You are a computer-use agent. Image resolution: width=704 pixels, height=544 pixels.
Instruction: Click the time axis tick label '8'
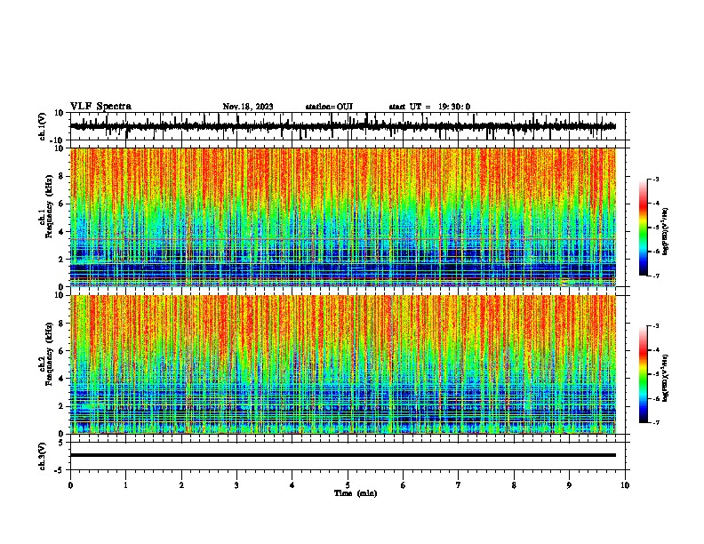tap(514, 485)
